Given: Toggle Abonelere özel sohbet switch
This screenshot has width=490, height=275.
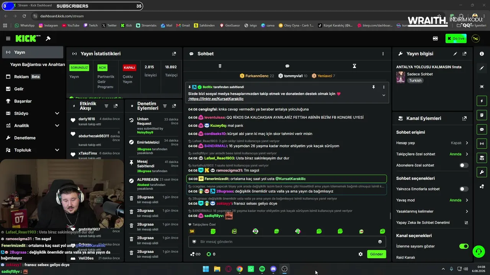Looking at the screenshot, I should tap(464, 165).
